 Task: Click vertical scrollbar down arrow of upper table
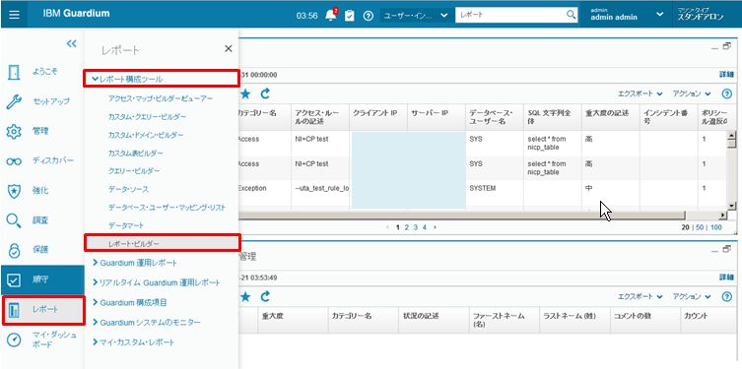click(731, 206)
